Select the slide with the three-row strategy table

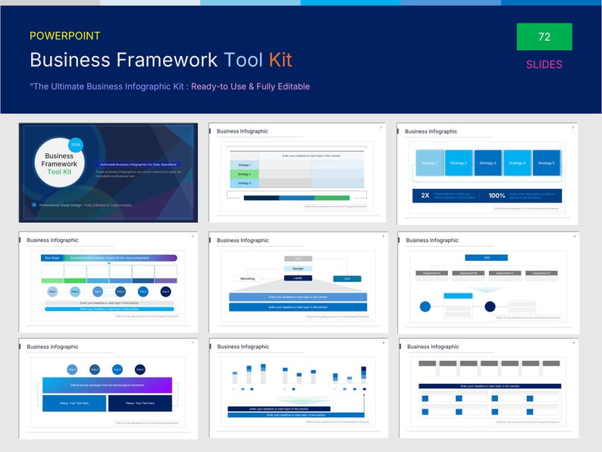pos(297,172)
